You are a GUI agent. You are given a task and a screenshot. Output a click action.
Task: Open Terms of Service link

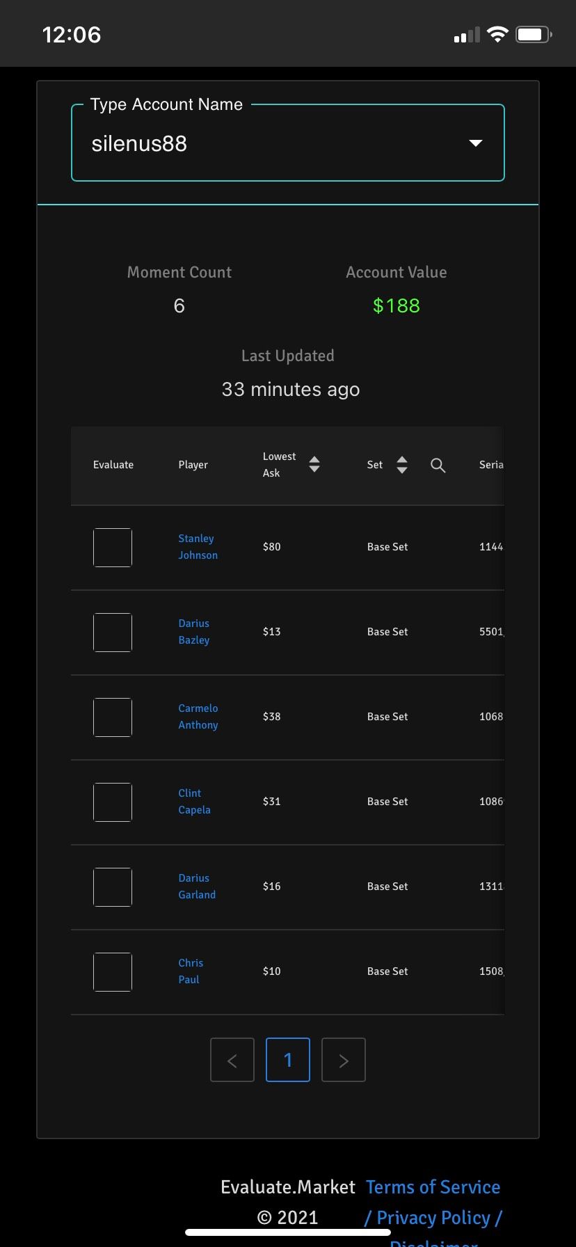(433, 1187)
